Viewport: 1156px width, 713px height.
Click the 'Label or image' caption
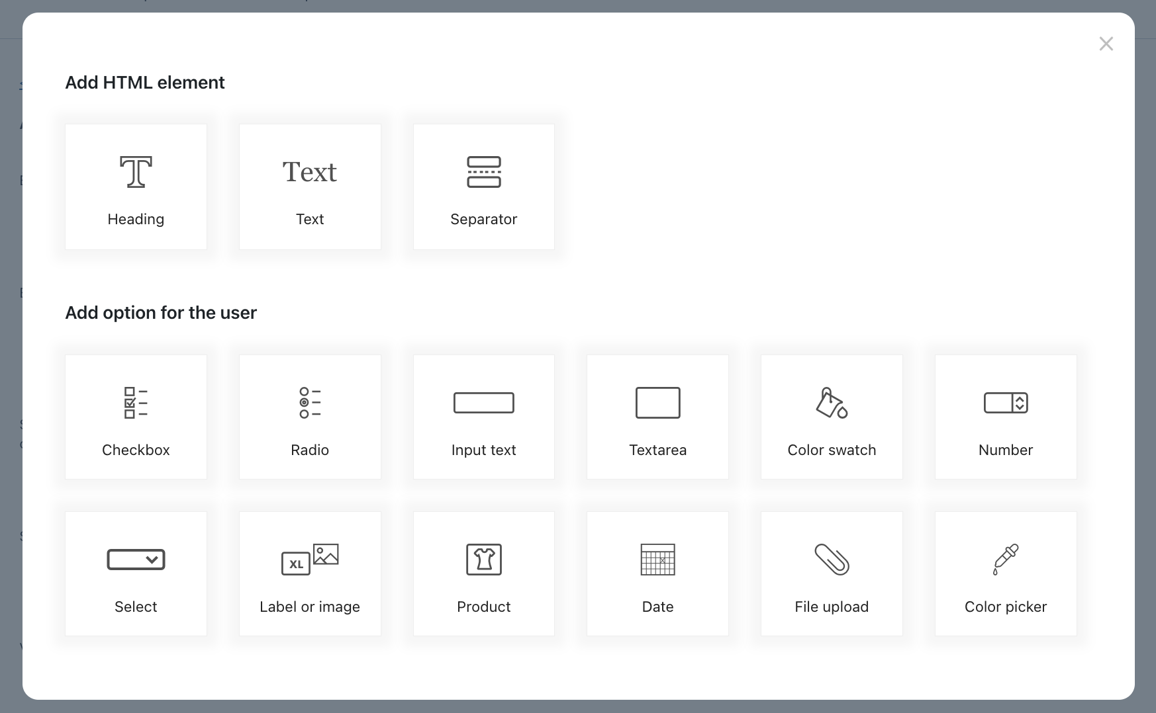(310, 607)
